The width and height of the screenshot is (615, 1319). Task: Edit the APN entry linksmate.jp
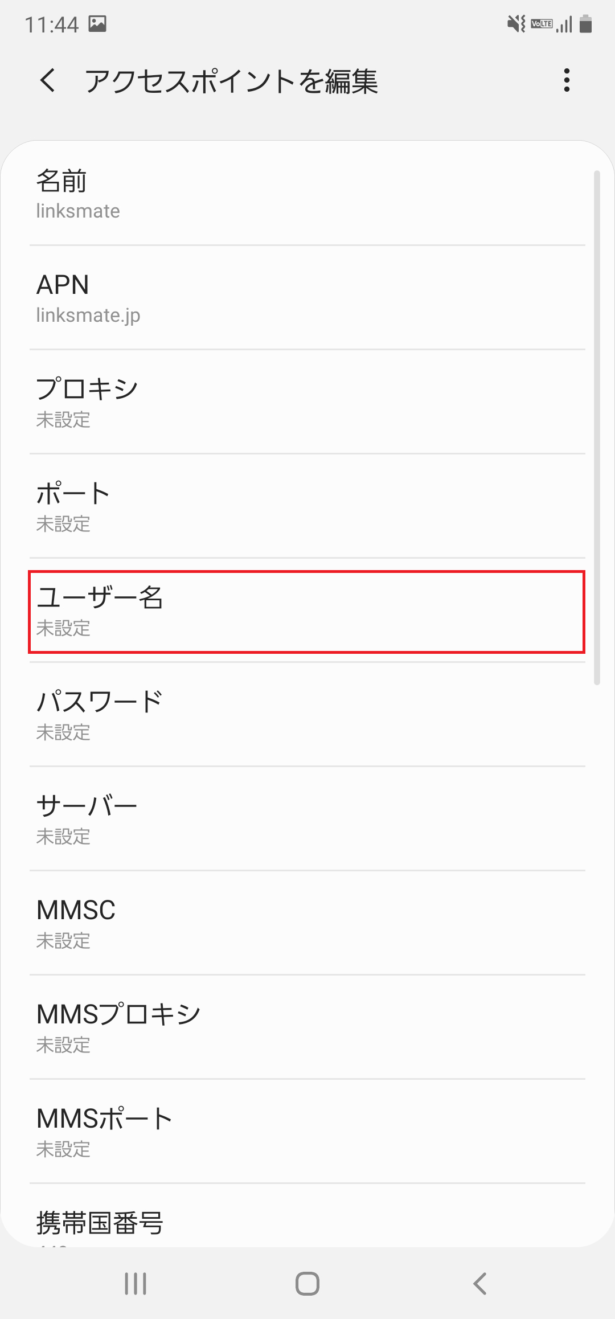click(307, 298)
